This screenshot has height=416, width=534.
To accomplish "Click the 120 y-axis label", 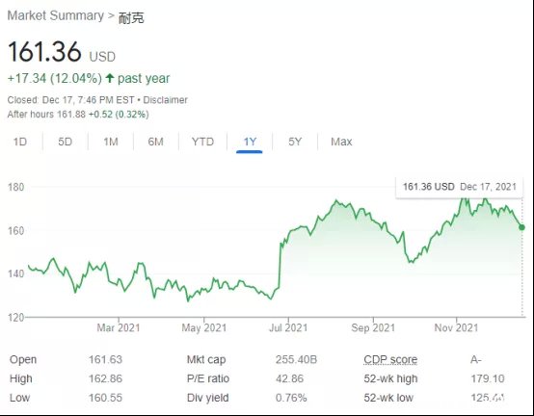I will click(x=16, y=318).
